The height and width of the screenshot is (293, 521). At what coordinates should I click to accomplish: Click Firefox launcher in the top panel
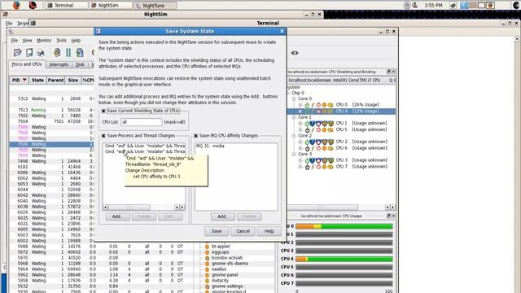[x=16, y=5]
